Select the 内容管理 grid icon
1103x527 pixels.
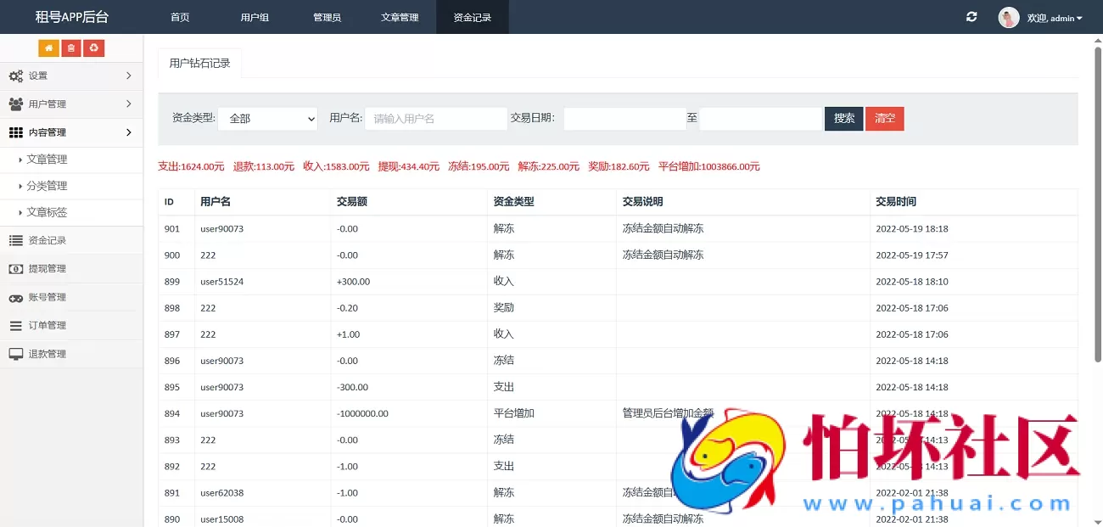(14, 132)
